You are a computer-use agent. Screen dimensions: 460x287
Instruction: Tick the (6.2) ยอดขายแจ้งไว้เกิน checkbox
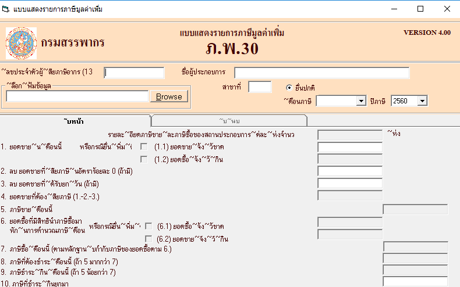[x=148, y=239]
